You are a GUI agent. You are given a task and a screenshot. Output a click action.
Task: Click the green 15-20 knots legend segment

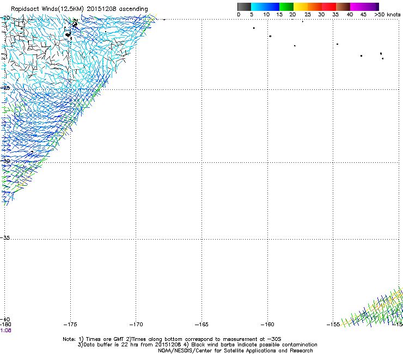pos(286,7)
